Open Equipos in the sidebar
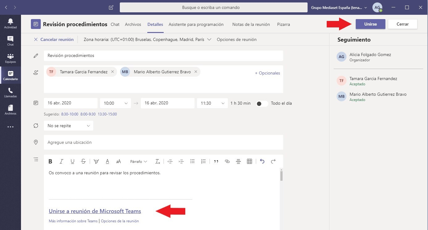This screenshot has width=428, height=230. coord(10,58)
